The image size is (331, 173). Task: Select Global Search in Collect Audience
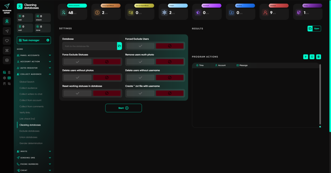pyautogui.click(x=27, y=82)
